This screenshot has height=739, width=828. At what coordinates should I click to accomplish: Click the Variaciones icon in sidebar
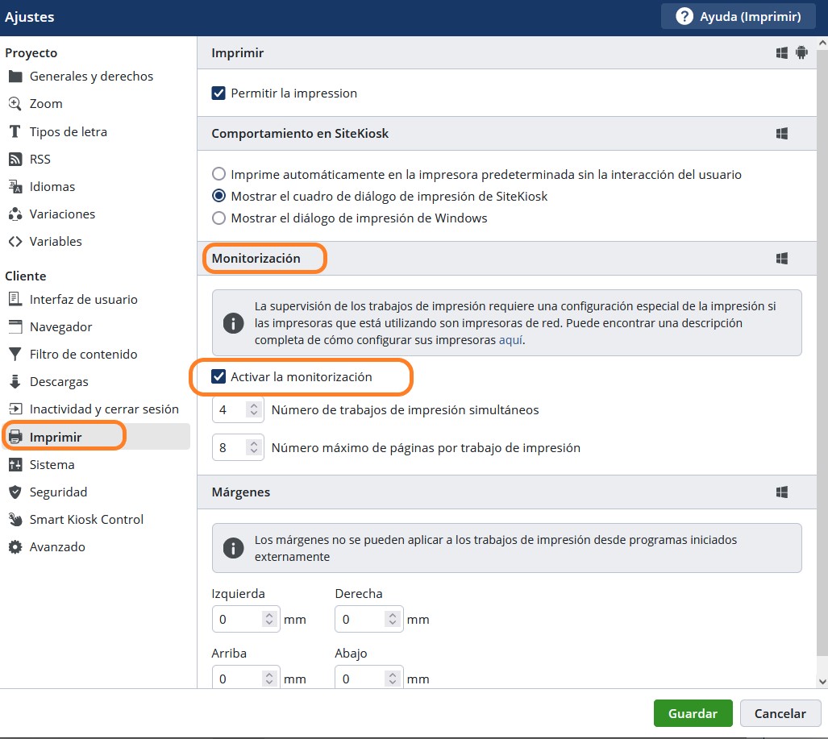[15, 214]
